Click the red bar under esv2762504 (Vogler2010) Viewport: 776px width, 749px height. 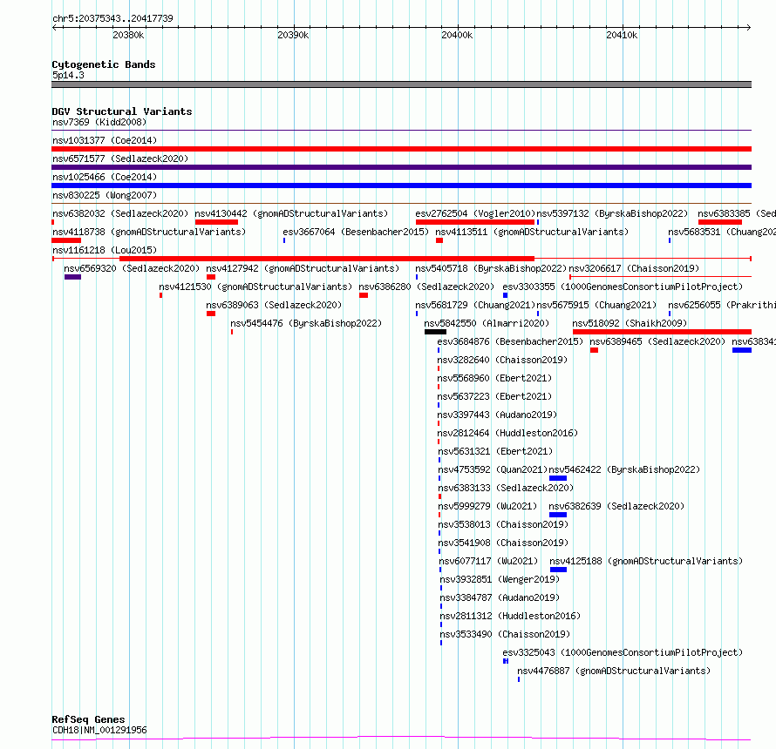click(475, 222)
